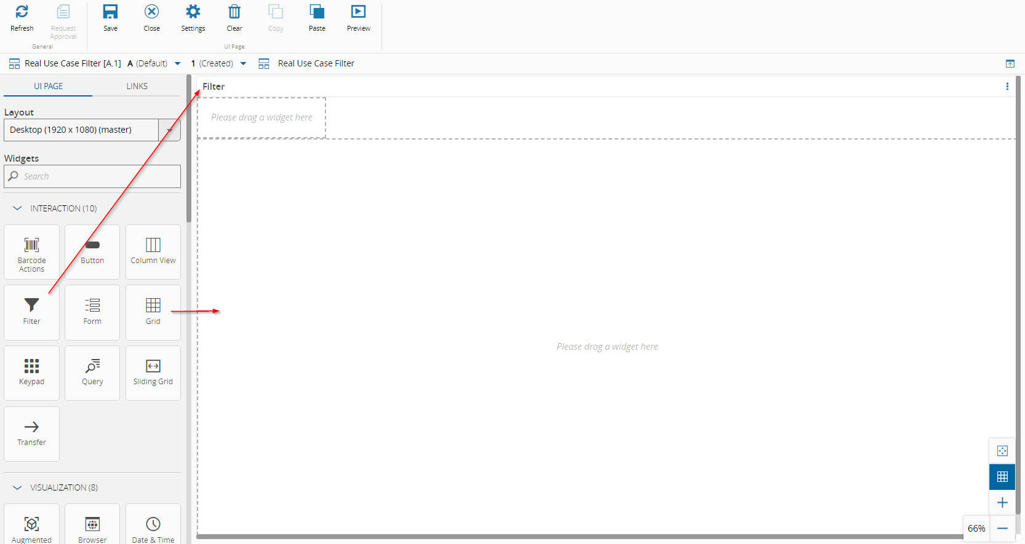Save the UI page
The width and height of the screenshot is (1025, 544).
(x=110, y=12)
